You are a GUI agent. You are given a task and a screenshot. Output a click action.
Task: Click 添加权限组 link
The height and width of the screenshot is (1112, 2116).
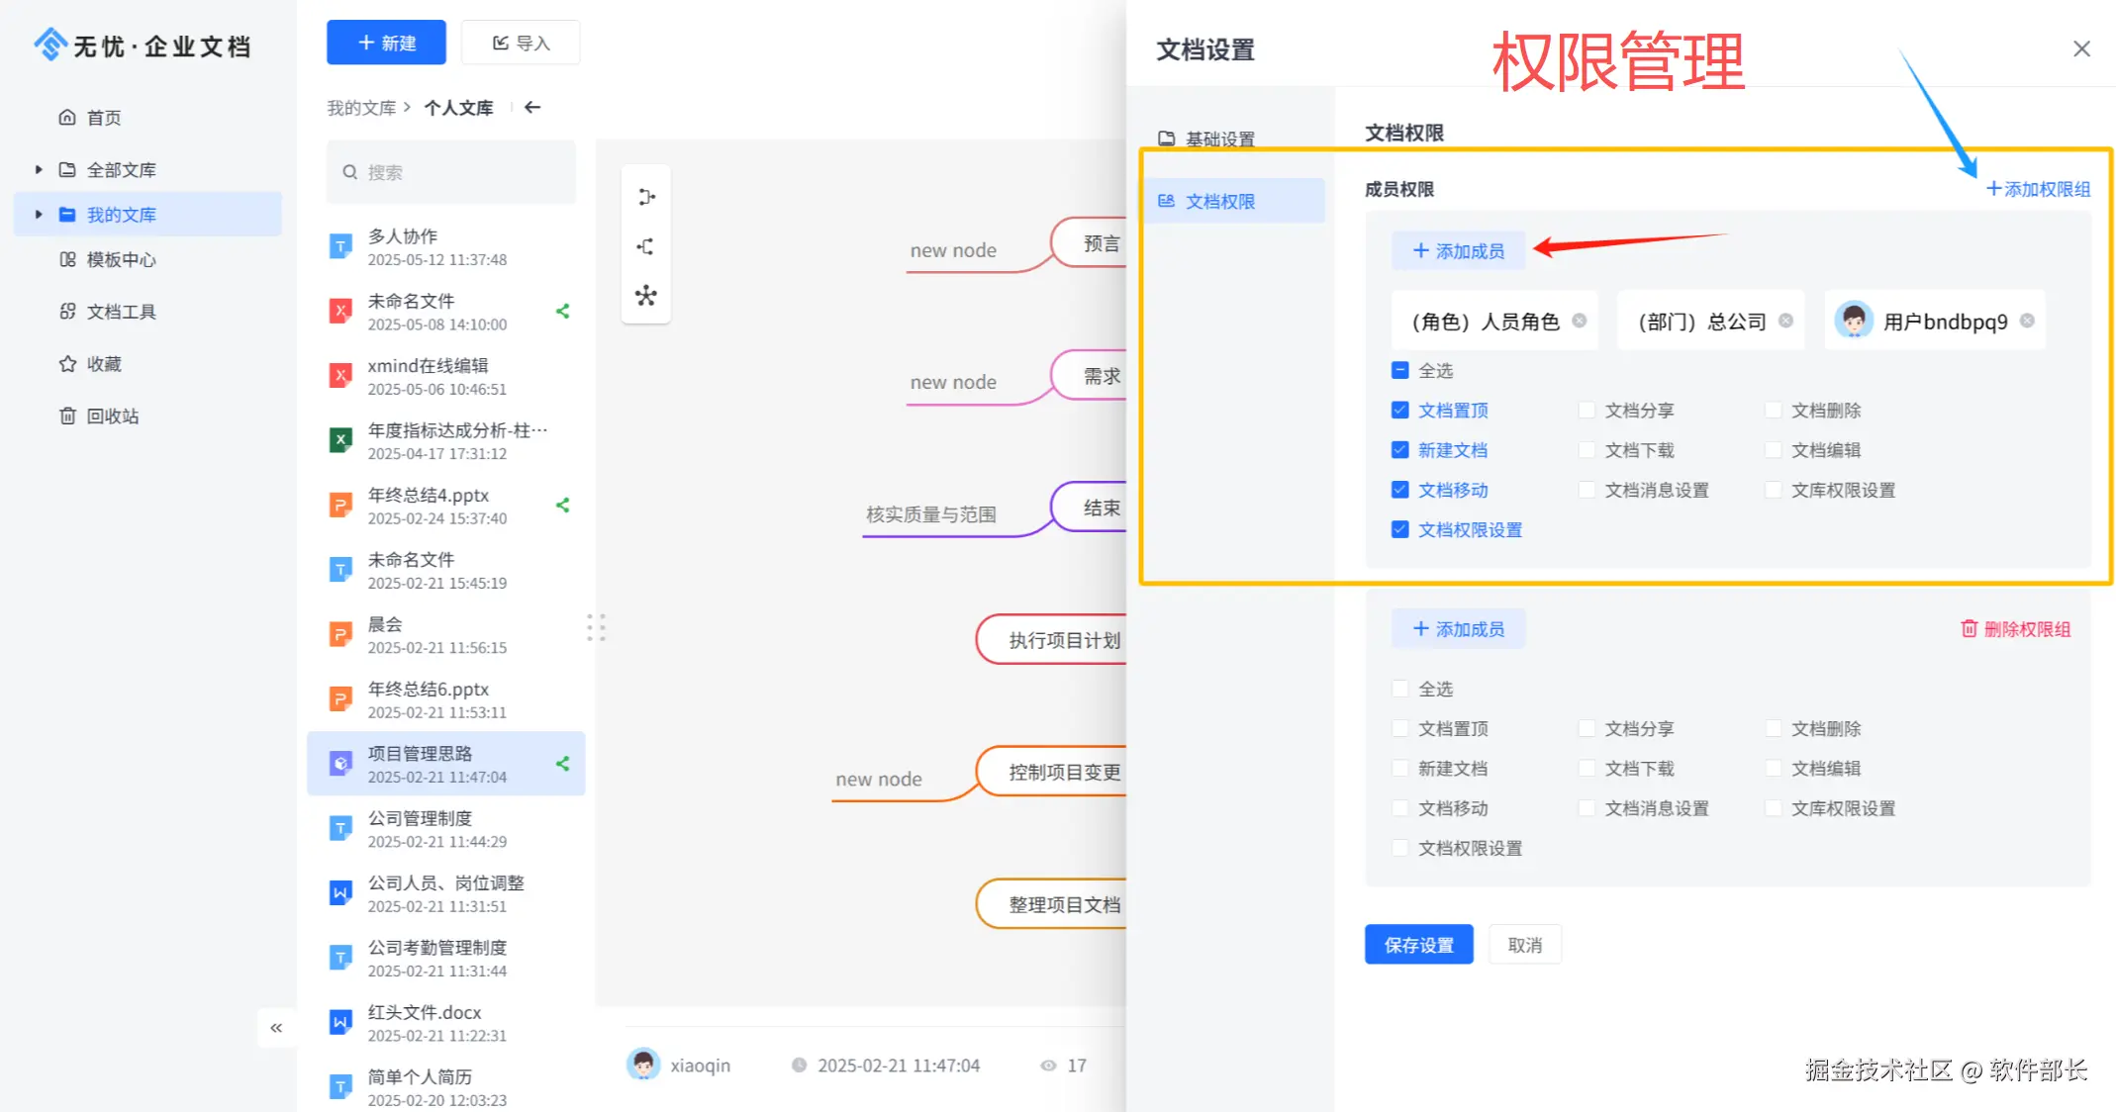pos(2038,189)
